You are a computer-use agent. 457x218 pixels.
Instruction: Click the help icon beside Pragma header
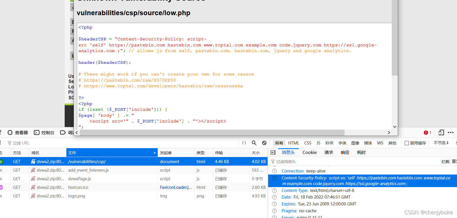[274, 211]
